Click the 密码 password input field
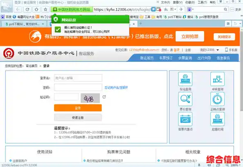Viewport: 243px width, 167px height. click(78, 88)
